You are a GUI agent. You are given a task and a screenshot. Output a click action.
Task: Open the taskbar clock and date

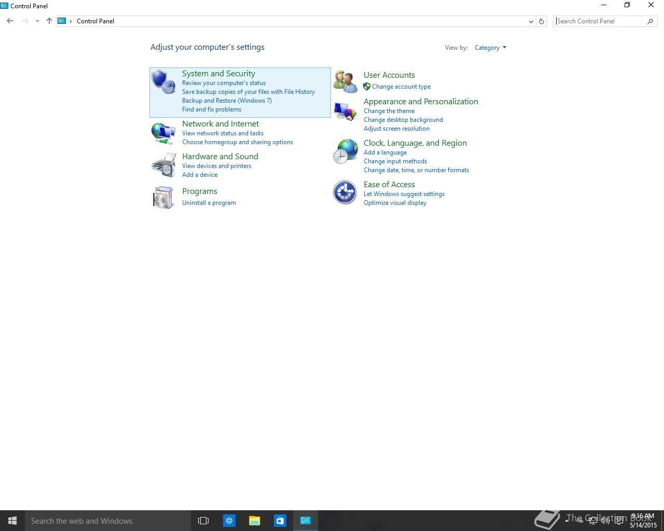click(643, 521)
